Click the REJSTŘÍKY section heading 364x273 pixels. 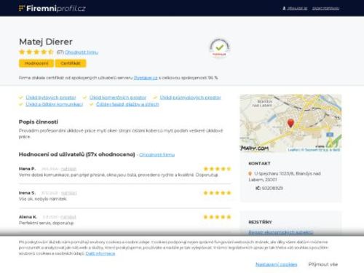pyautogui.click(x=260, y=222)
